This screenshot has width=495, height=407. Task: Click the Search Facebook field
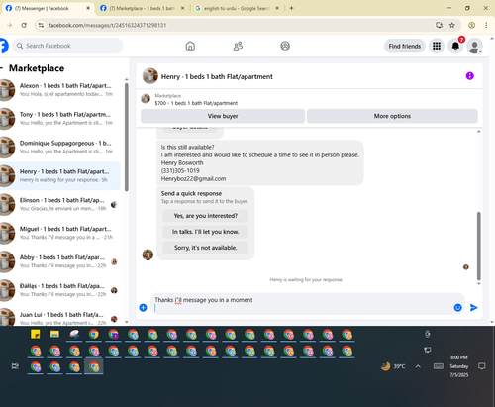67,46
